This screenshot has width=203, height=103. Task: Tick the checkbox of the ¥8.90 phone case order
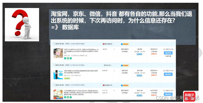click(54, 44)
